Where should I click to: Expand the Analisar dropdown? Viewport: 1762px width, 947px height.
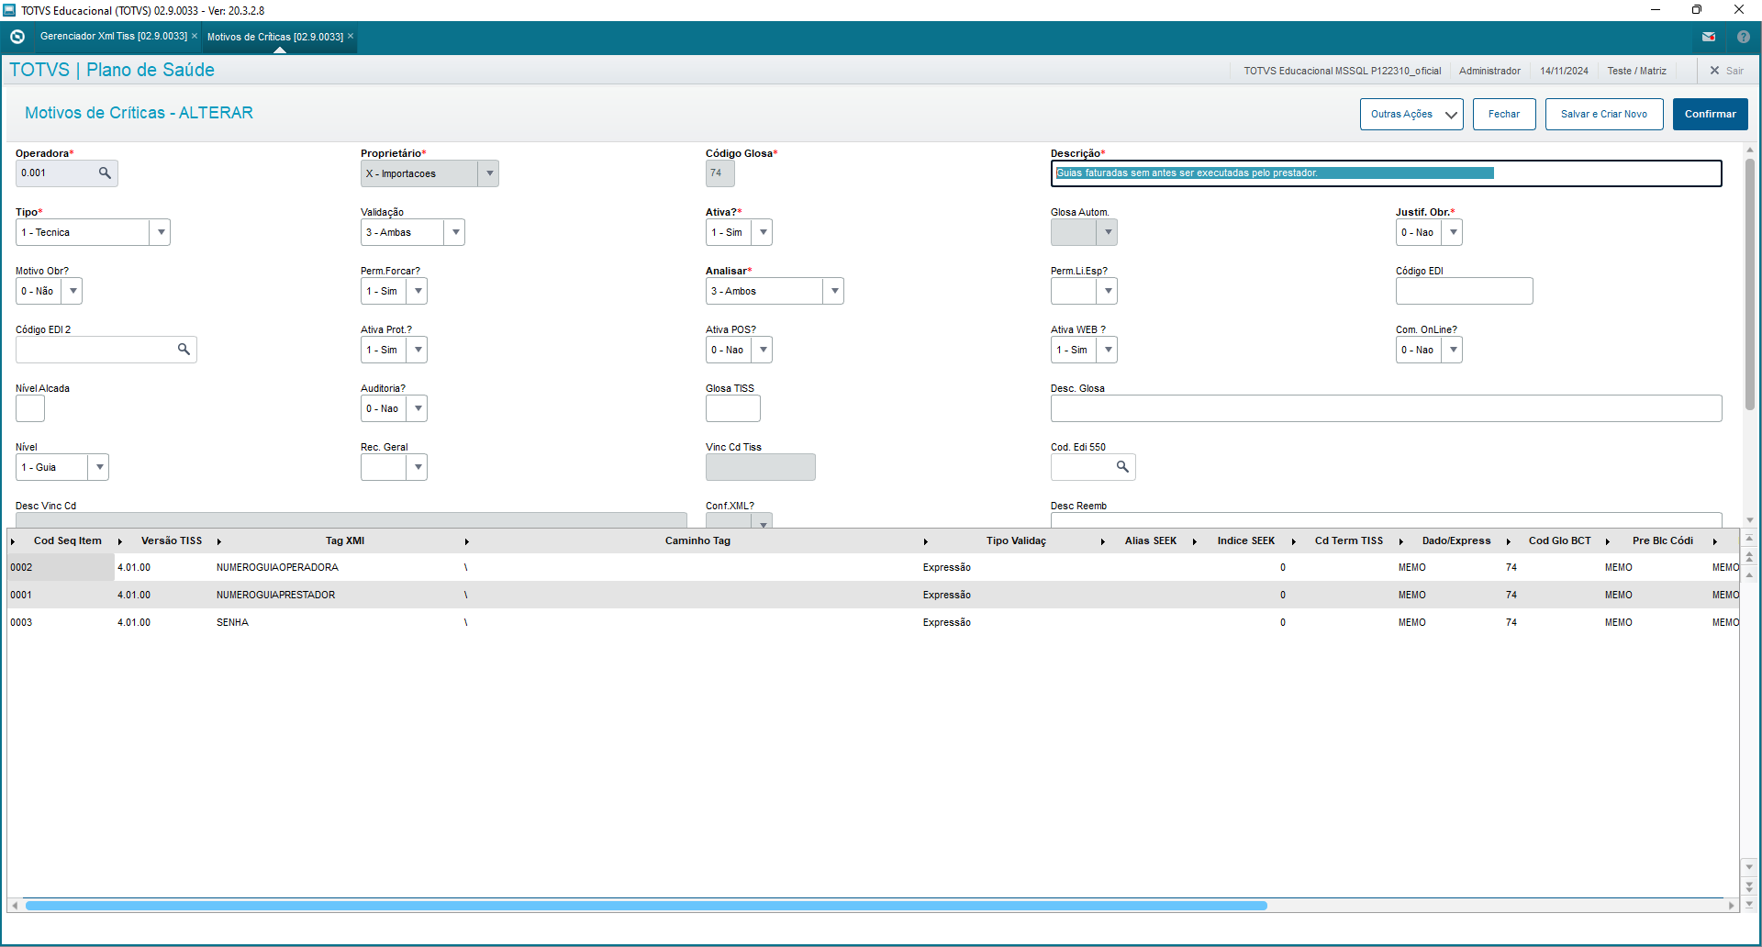(834, 291)
